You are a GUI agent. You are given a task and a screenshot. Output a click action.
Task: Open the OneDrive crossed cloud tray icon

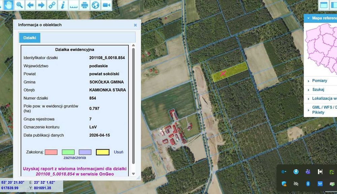[296, 184]
